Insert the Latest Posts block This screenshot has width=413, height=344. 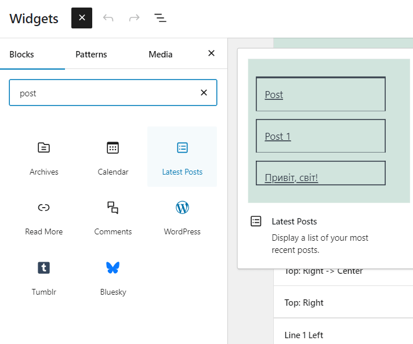pos(182,157)
